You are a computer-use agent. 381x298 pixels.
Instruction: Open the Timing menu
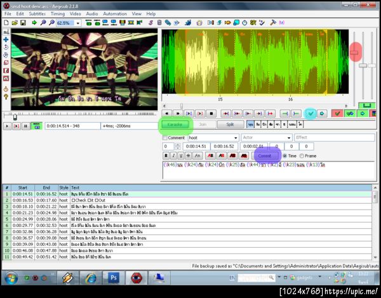(x=58, y=14)
